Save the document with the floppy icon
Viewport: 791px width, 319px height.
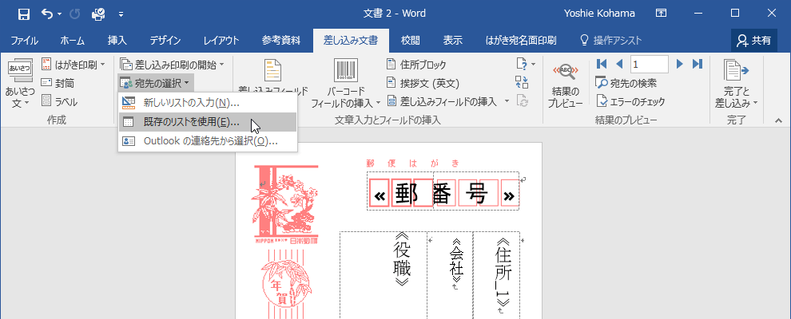[x=24, y=14]
